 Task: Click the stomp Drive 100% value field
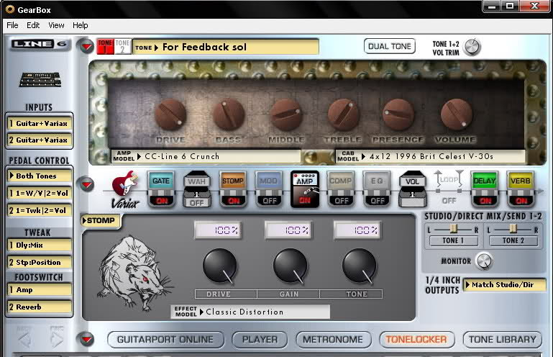(x=219, y=230)
